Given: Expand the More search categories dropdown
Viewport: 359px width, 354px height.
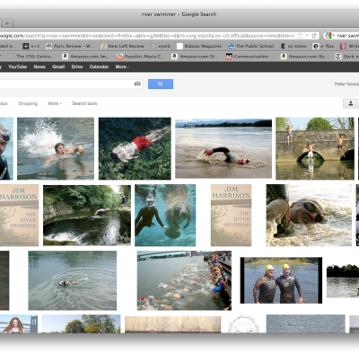Looking at the screenshot, I should (x=55, y=103).
